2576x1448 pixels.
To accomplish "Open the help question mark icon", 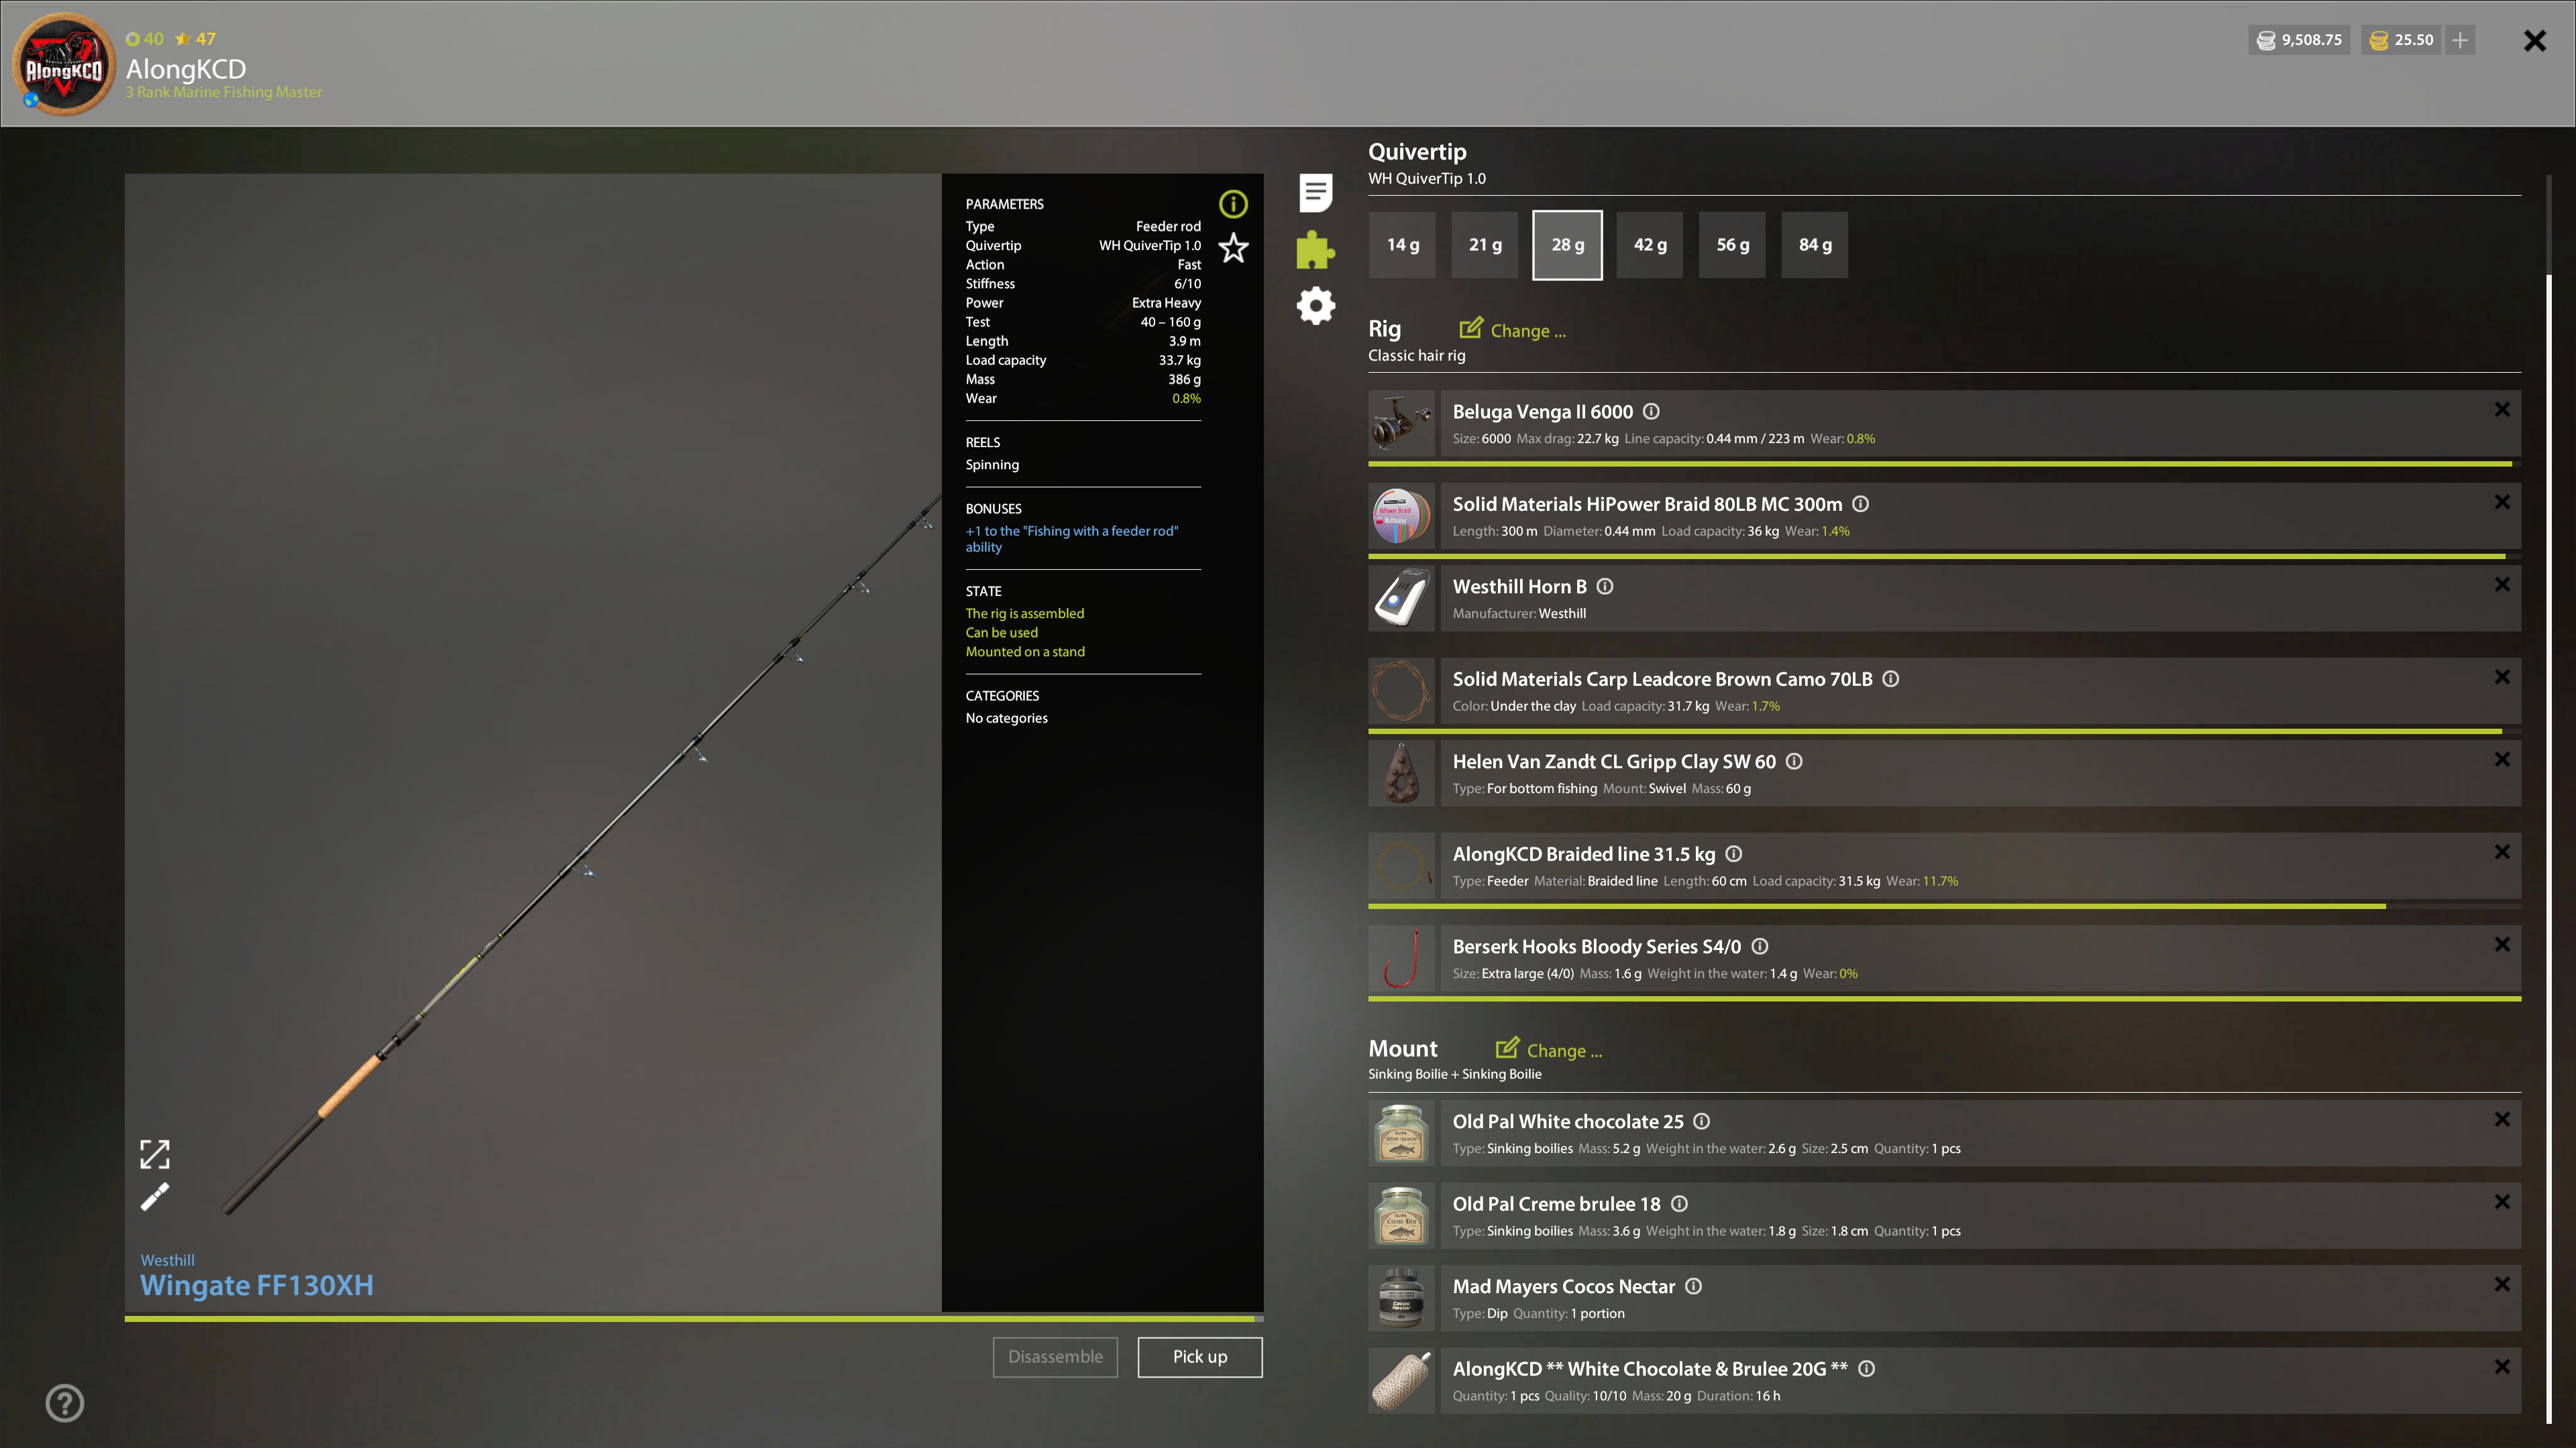I will pos(65,1403).
